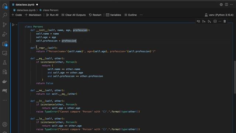Click the '__eq__' method definition
Image resolution: width=236 pixels, height=133 pixels.
pyautogui.click(x=48, y=58)
